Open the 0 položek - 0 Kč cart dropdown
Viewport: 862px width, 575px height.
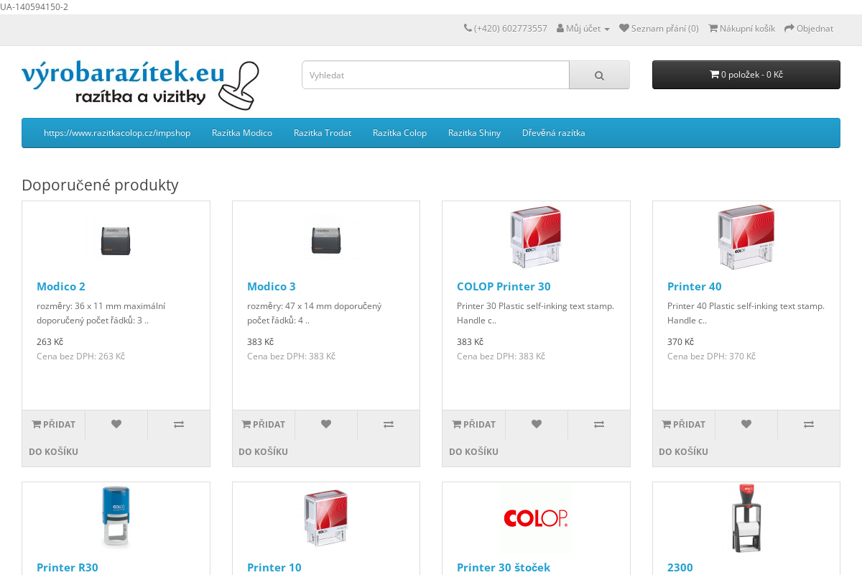tap(746, 75)
